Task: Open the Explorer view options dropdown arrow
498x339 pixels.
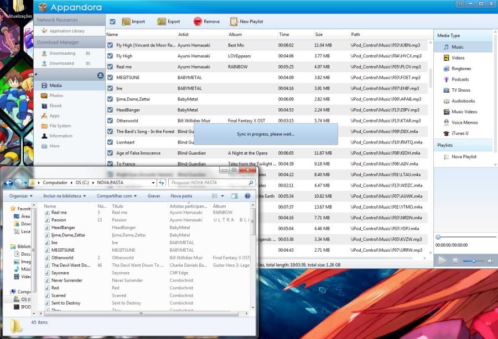Action: 222,196
